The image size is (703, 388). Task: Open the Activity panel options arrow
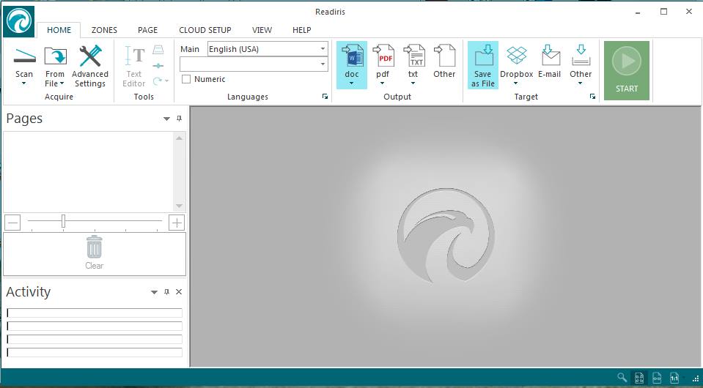[x=154, y=292]
